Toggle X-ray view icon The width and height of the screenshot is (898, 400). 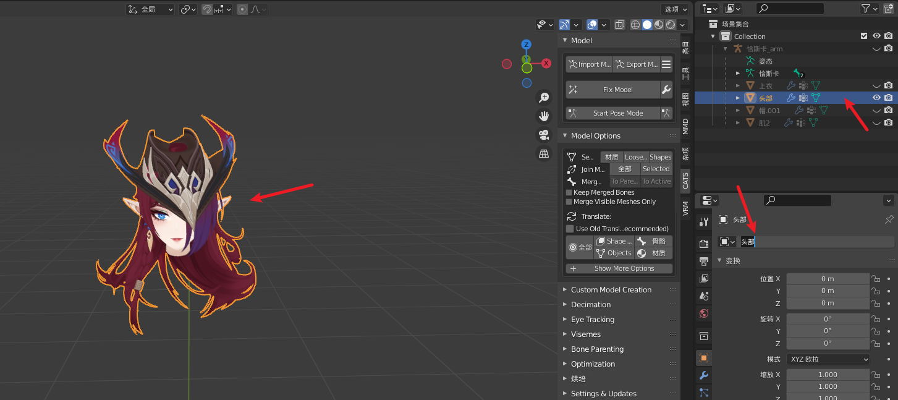tap(620, 25)
